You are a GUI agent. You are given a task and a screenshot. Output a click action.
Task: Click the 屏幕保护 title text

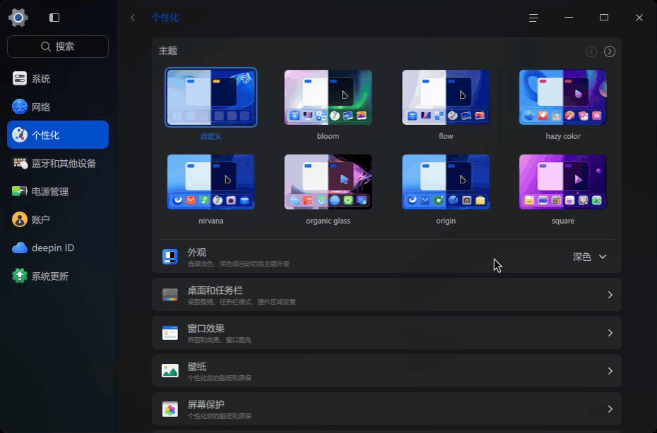(x=206, y=405)
